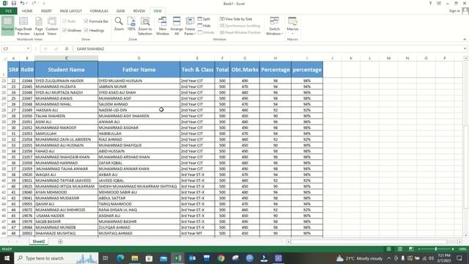This screenshot has height=264, width=469.
Task: Click Sign in link
Action: (x=454, y=11)
